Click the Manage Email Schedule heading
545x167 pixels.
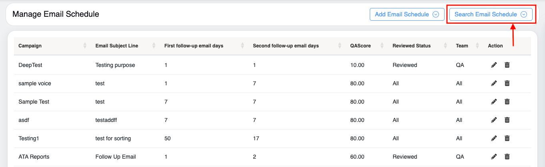[x=56, y=14]
